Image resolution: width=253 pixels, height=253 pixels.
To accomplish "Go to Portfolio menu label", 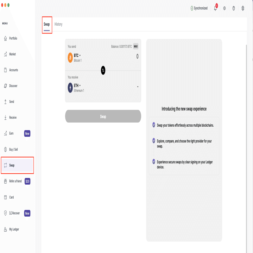I will (13, 38).
